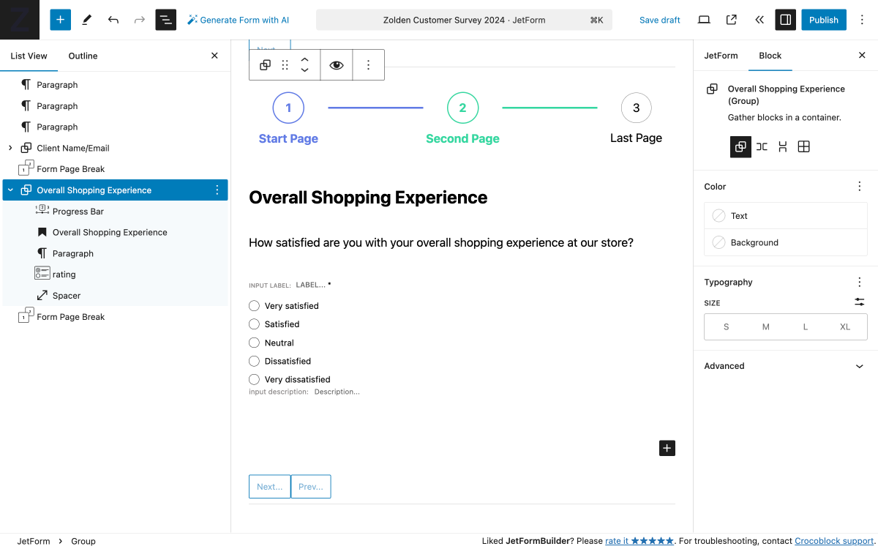
Task: Open the Block settings tab
Action: point(770,55)
